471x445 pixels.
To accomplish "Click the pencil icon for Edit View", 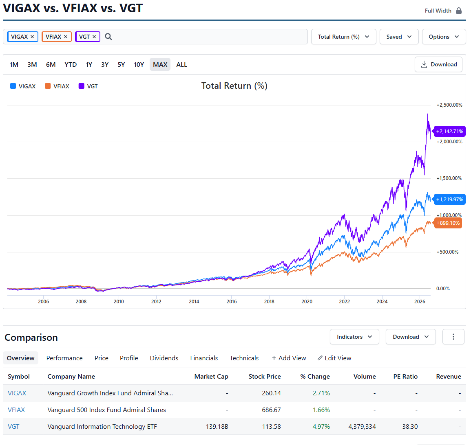I will 320,358.
